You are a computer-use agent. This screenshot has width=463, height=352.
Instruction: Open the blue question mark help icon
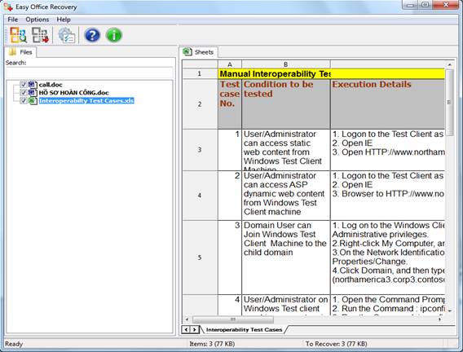coord(92,35)
